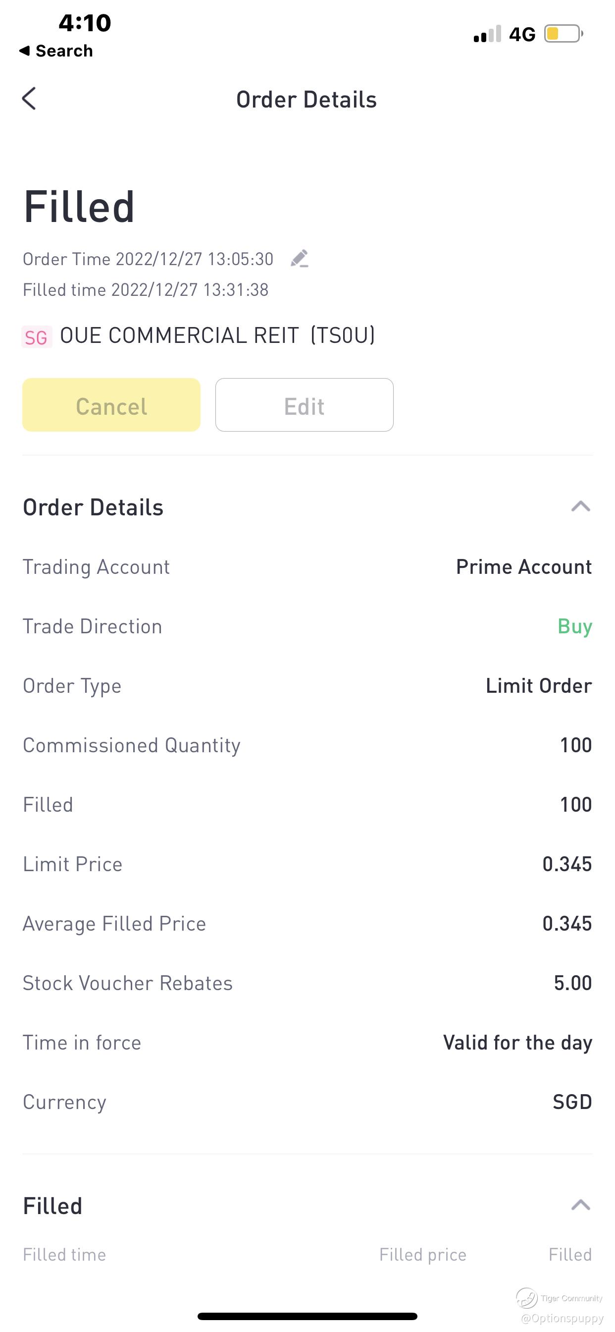Viewport: 615px width, 1332px height.
Task: Tap the Filled price column header
Action: 423,1254
